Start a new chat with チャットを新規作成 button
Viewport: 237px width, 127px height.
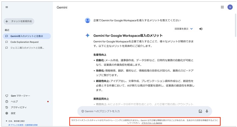point(19,21)
